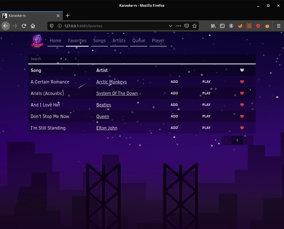Viewport: 284px width, 229px height.
Task: Switch to the Songs tab
Action: click(x=99, y=41)
